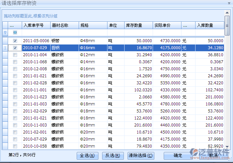This screenshot has width=233, height=163.
Task: Check the box for row 2010-12-008
Action: (15, 69)
